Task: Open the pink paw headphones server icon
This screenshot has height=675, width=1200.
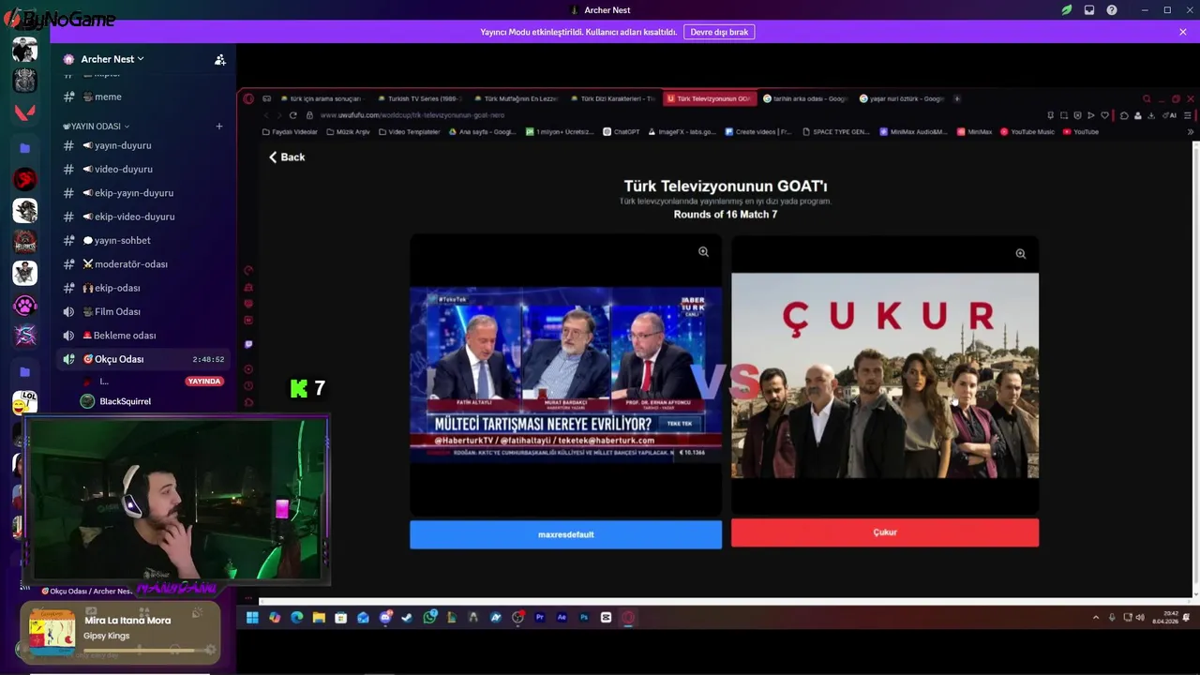Action: 25,305
